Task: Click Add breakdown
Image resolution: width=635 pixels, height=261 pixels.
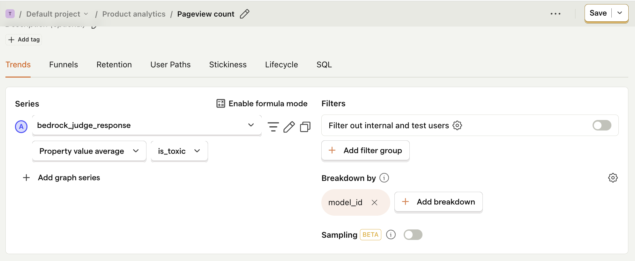Action: click(438, 202)
